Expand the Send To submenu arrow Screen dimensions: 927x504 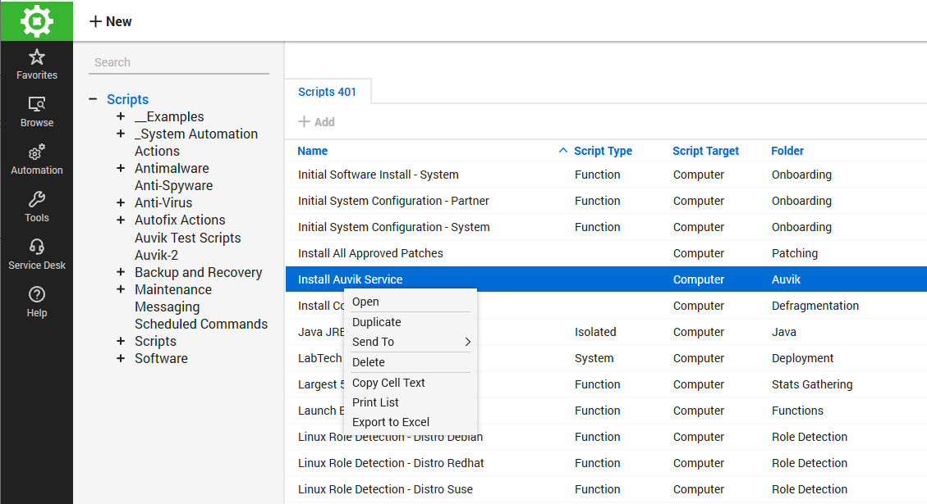pos(468,342)
